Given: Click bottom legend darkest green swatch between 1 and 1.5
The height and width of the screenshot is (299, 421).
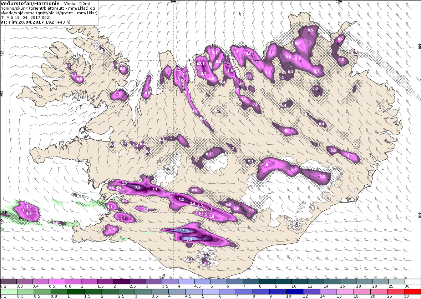Looking at the screenshot, I should coord(76,292).
